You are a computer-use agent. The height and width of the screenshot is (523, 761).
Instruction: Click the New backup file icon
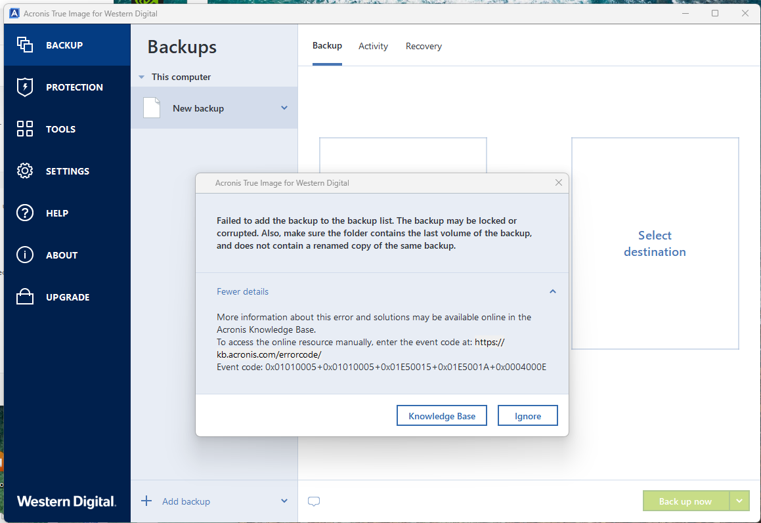[x=152, y=108]
